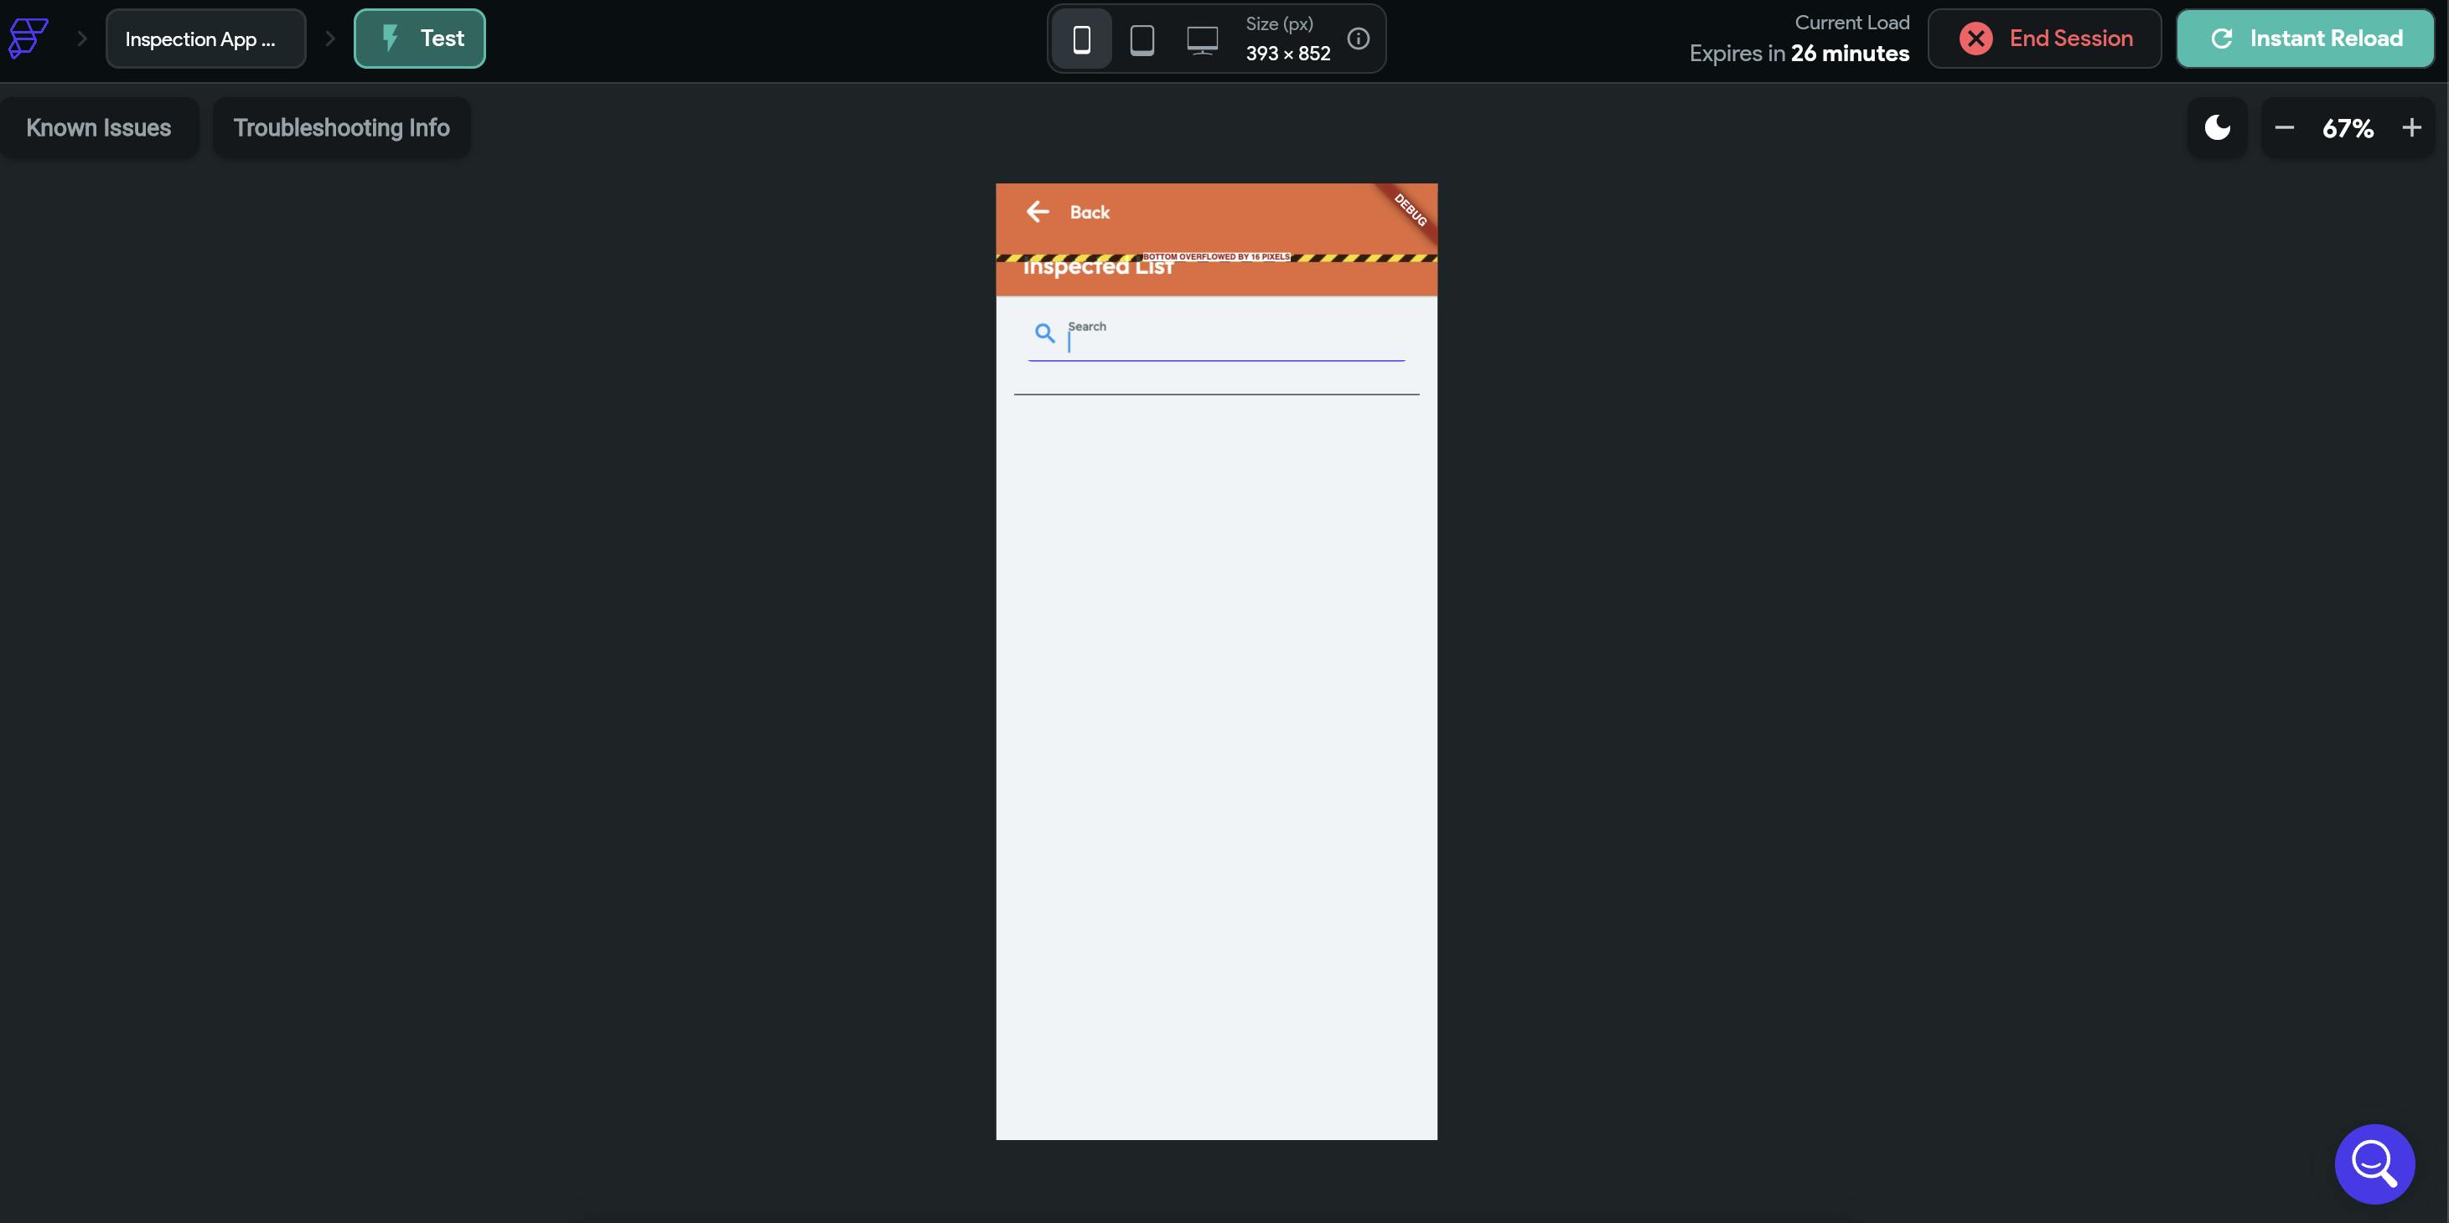Open the size info icon
The width and height of the screenshot is (2449, 1223).
coord(1359,38)
